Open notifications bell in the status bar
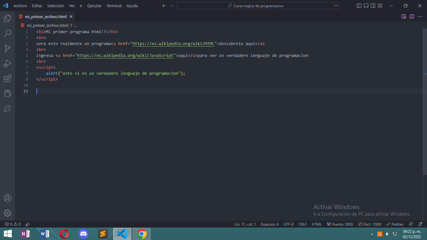The height and width of the screenshot is (240, 427). pos(420,224)
